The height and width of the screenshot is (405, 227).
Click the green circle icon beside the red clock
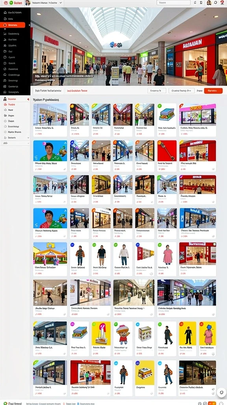click(x=11, y=3)
